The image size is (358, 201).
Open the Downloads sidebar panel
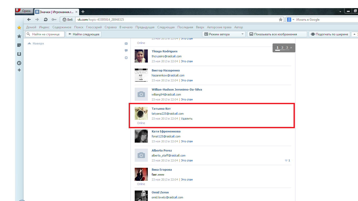tap(19, 54)
